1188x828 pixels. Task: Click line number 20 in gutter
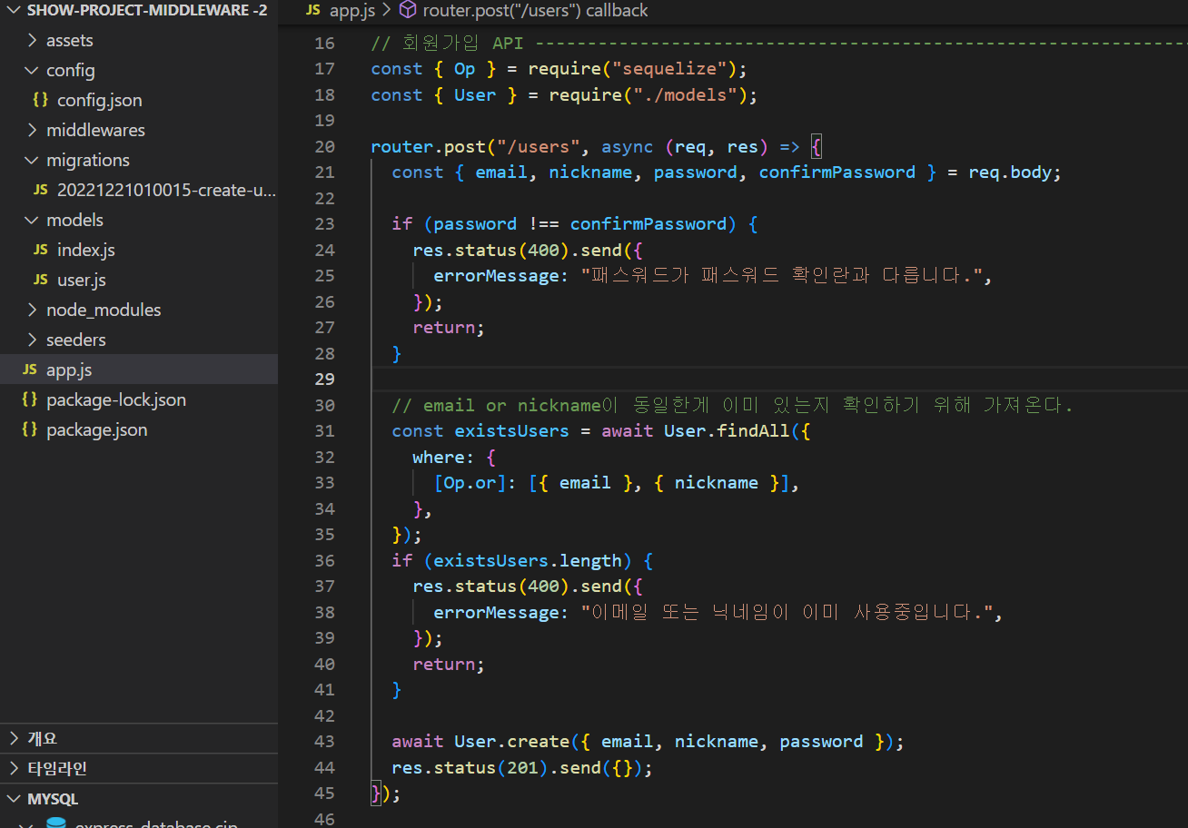click(x=324, y=146)
